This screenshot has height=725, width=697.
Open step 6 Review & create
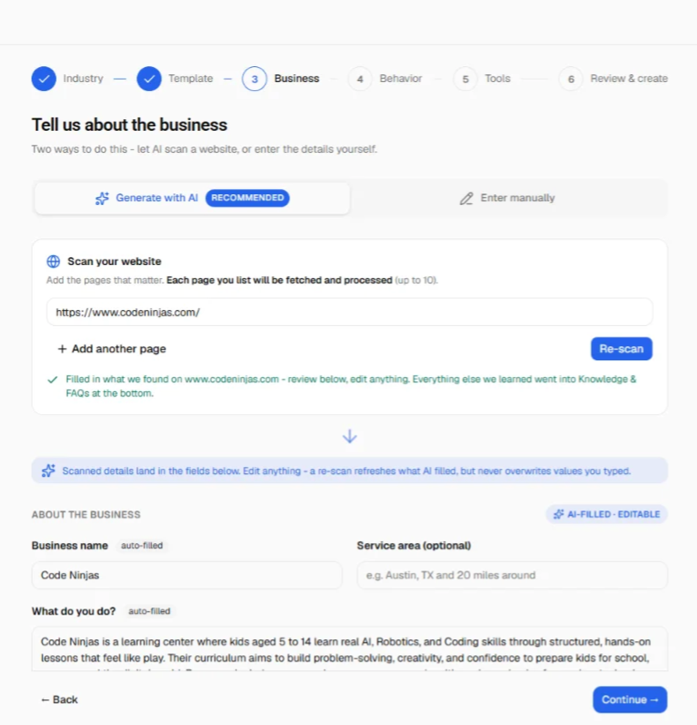click(x=571, y=79)
